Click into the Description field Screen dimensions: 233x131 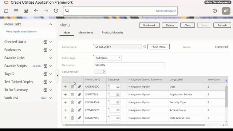click(x=130, y=65)
